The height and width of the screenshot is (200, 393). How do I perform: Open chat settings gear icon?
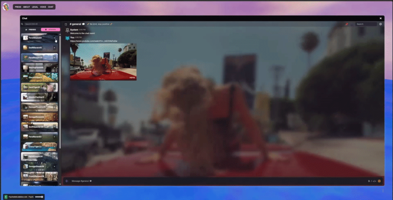(x=380, y=24)
